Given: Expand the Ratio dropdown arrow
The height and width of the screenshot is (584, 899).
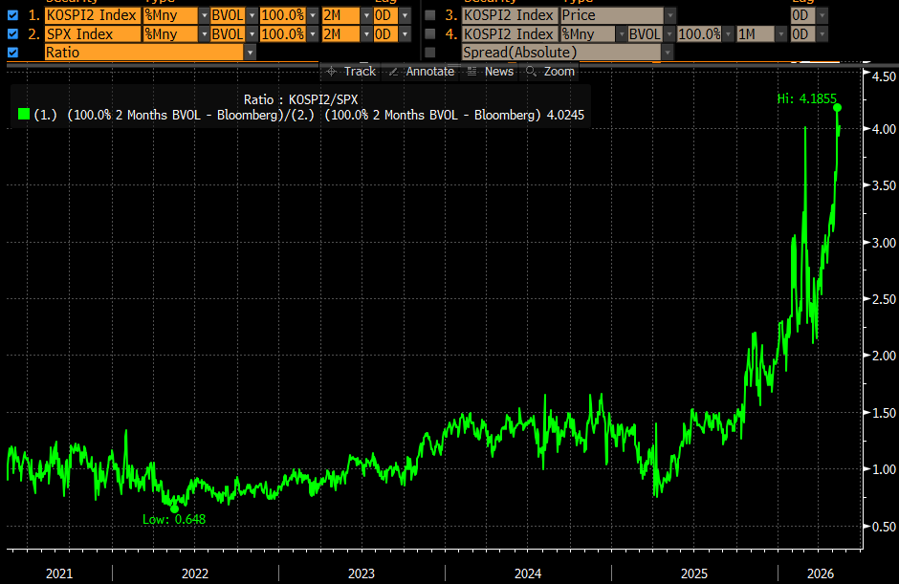Looking at the screenshot, I should point(250,53).
